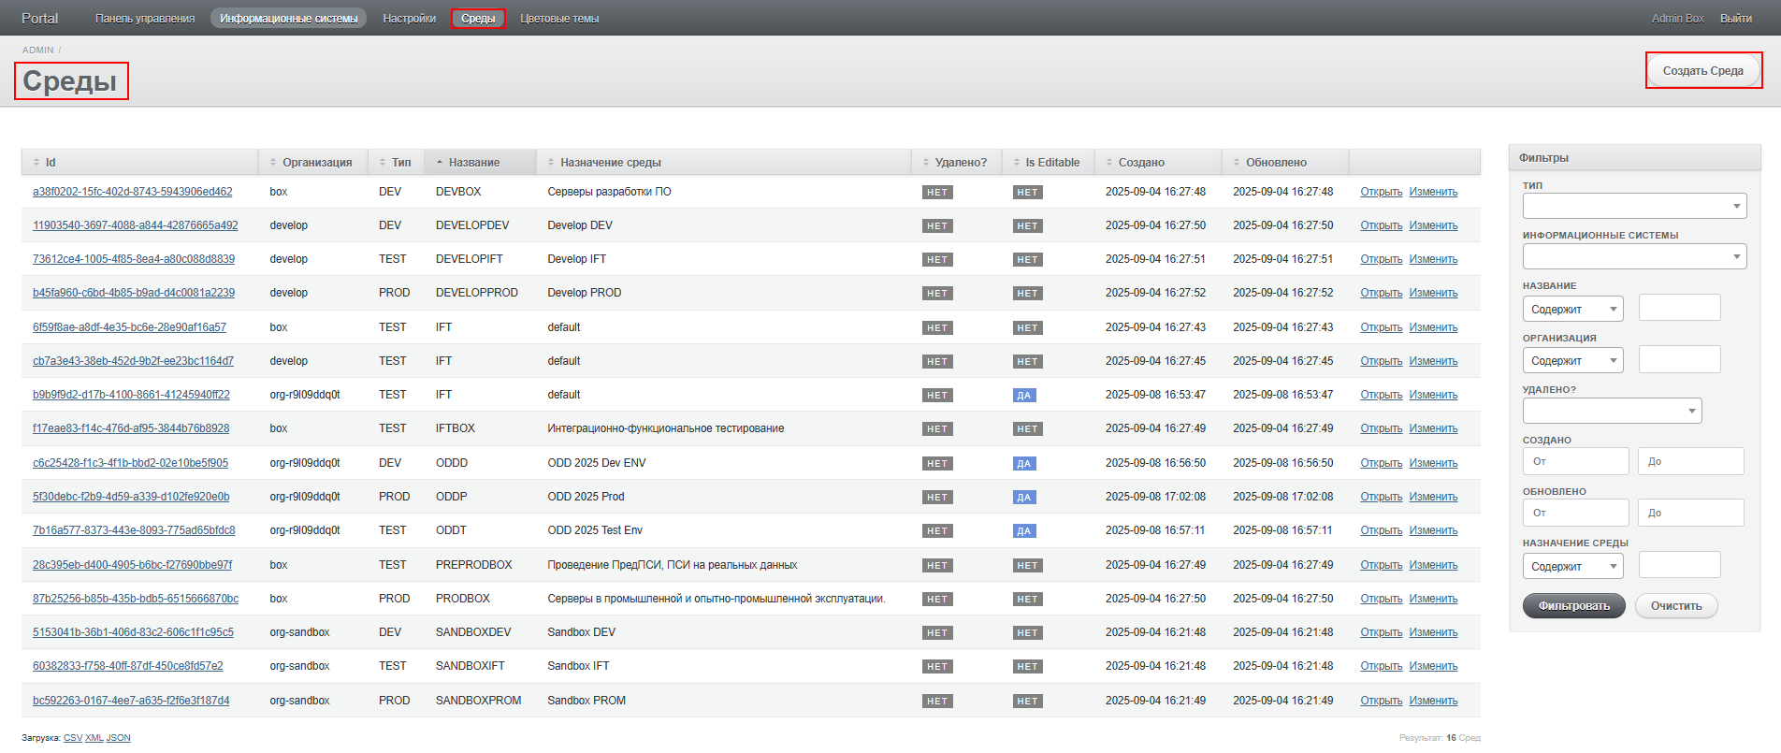Open Организация condition Содержит dropdown
1781x753 pixels.
(1573, 360)
